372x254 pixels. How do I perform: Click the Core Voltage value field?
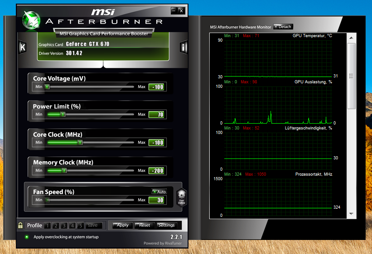156,87
